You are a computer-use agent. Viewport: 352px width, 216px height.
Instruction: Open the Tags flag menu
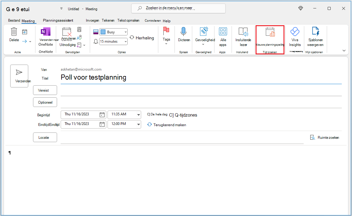point(166,36)
